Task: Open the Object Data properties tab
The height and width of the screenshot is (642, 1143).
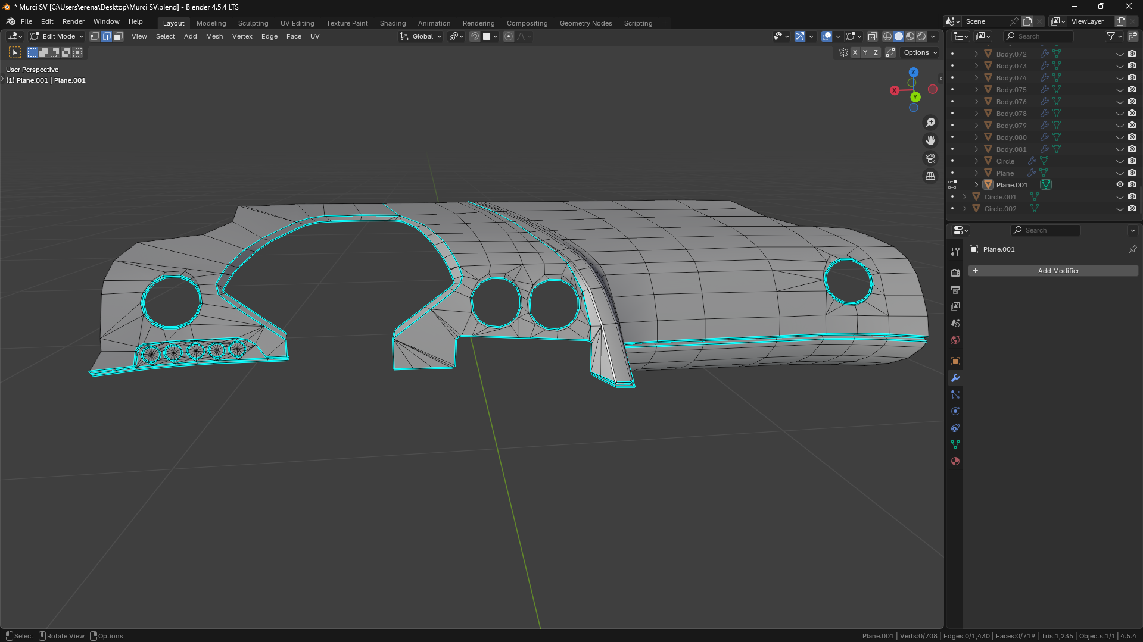Action: pos(955,444)
